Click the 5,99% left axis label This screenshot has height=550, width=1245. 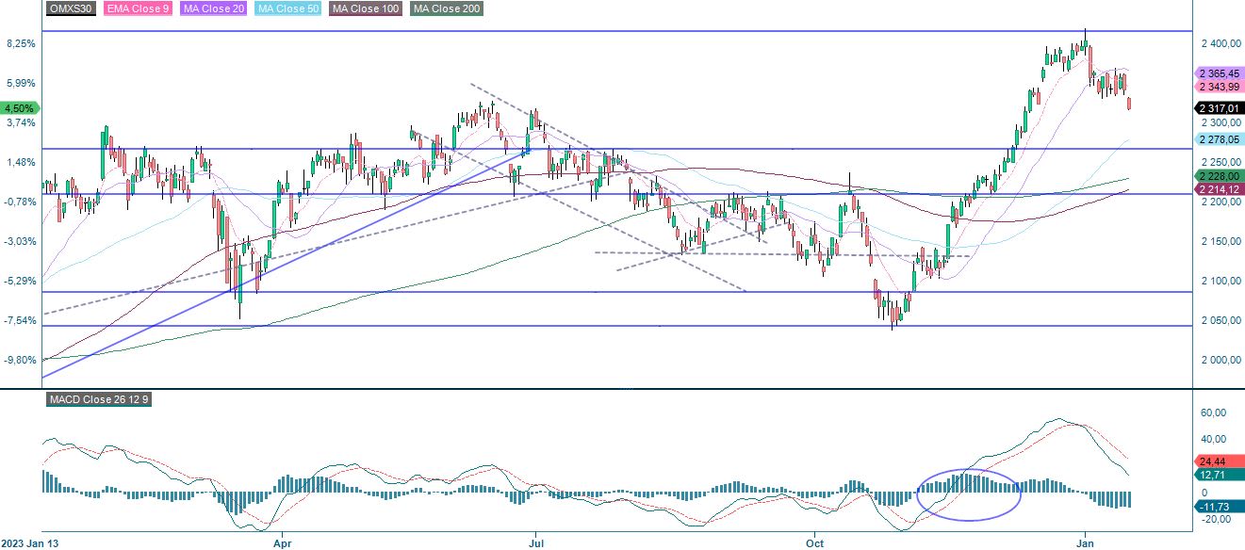point(21,83)
